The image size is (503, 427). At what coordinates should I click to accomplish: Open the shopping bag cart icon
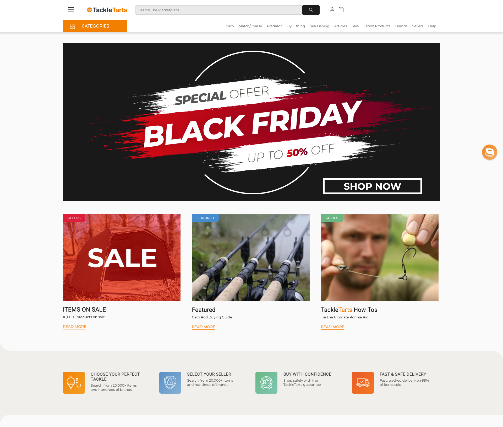[341, 10]
